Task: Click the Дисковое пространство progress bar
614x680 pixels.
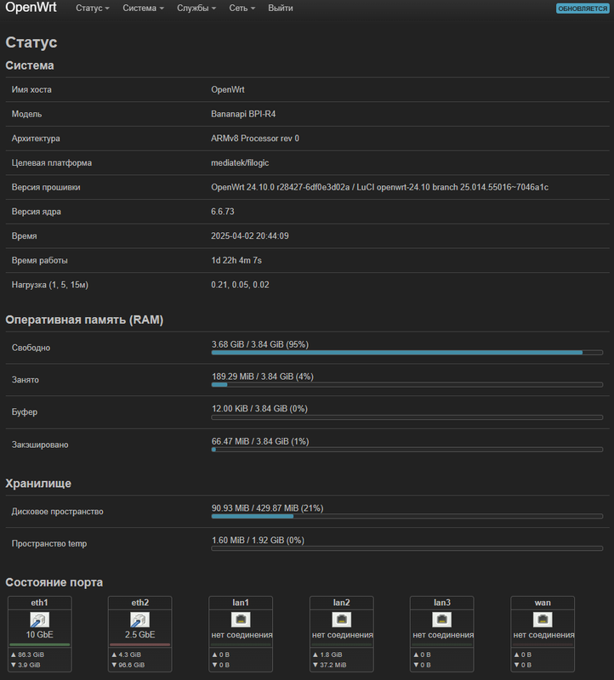Action: pyautogui.click(x=407, y=517)
